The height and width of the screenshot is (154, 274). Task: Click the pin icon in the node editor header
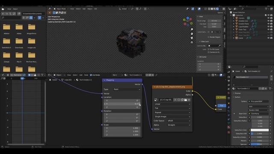click(x=156, y=75)
